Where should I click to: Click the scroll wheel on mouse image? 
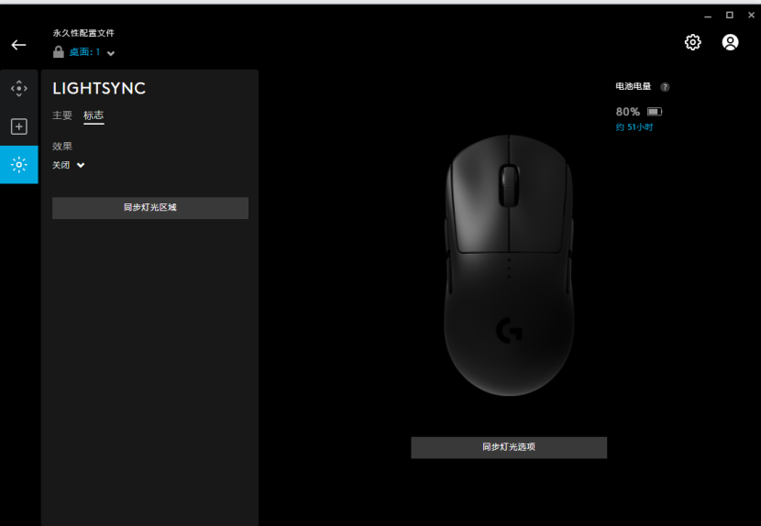click(x=509, y=185)
